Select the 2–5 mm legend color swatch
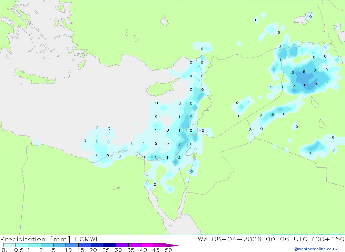 pyautogui.click(x=47, y=245)
